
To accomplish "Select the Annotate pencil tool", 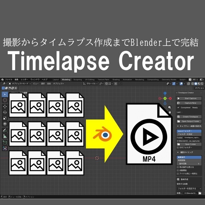I will click(5, 130).
